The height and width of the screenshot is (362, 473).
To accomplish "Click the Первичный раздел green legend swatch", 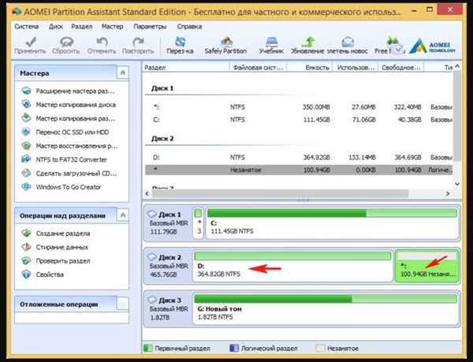I will click(x=148, y=349).
